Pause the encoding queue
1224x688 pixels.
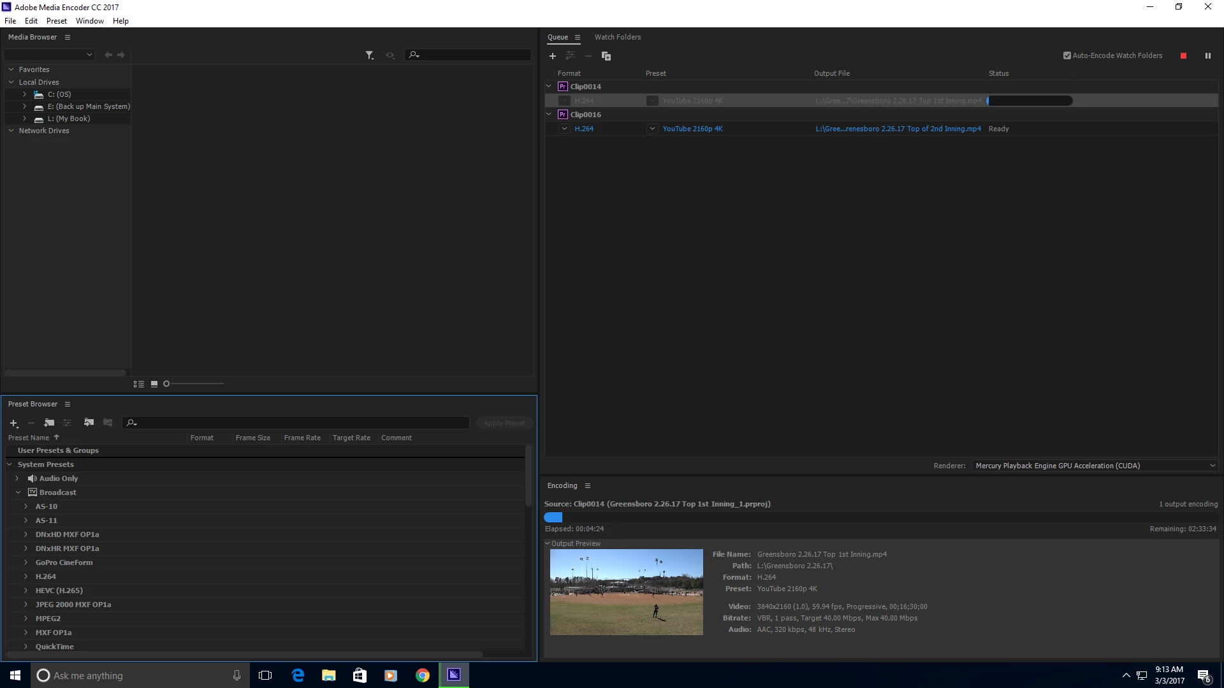tap(1207, 56)
